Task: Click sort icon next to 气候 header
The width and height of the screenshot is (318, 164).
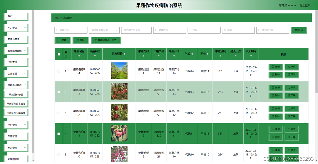Action: pos(192,54)
